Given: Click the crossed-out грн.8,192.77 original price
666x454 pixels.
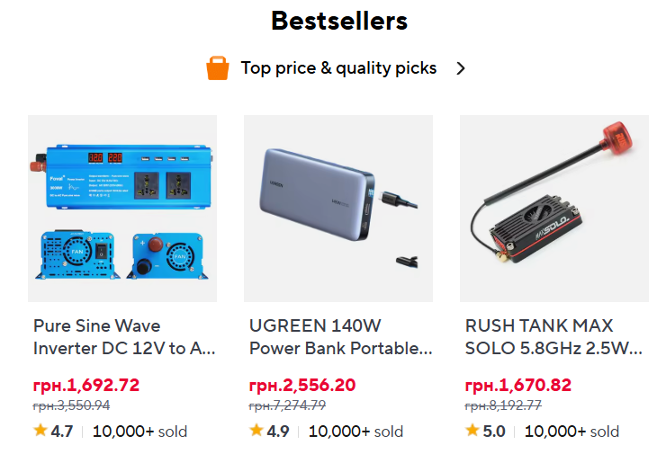Looking at the screenshot, I should coord(504,405).
